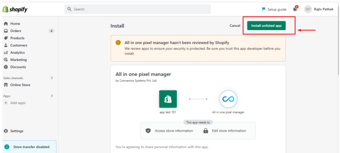Open Discounts in the sidebar
The width and height of the screenshot is (340, 153).
[18, 67]
